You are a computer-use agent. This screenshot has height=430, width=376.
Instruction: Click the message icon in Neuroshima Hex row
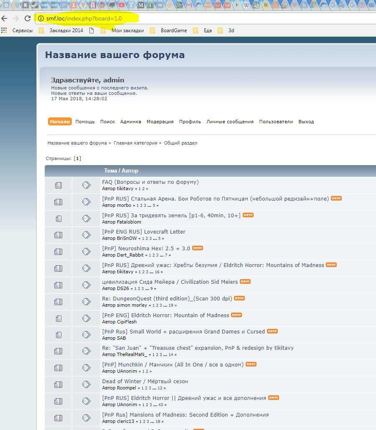(86, 252)
